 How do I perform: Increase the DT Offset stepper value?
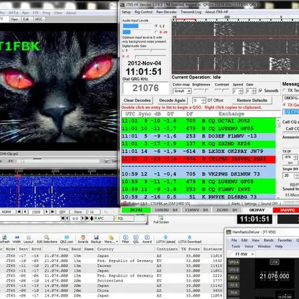tap(204, 99)
